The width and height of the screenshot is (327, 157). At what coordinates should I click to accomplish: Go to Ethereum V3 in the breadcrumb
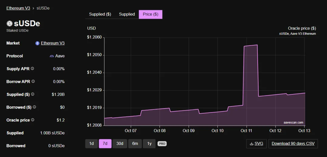(x=18, y=8)
